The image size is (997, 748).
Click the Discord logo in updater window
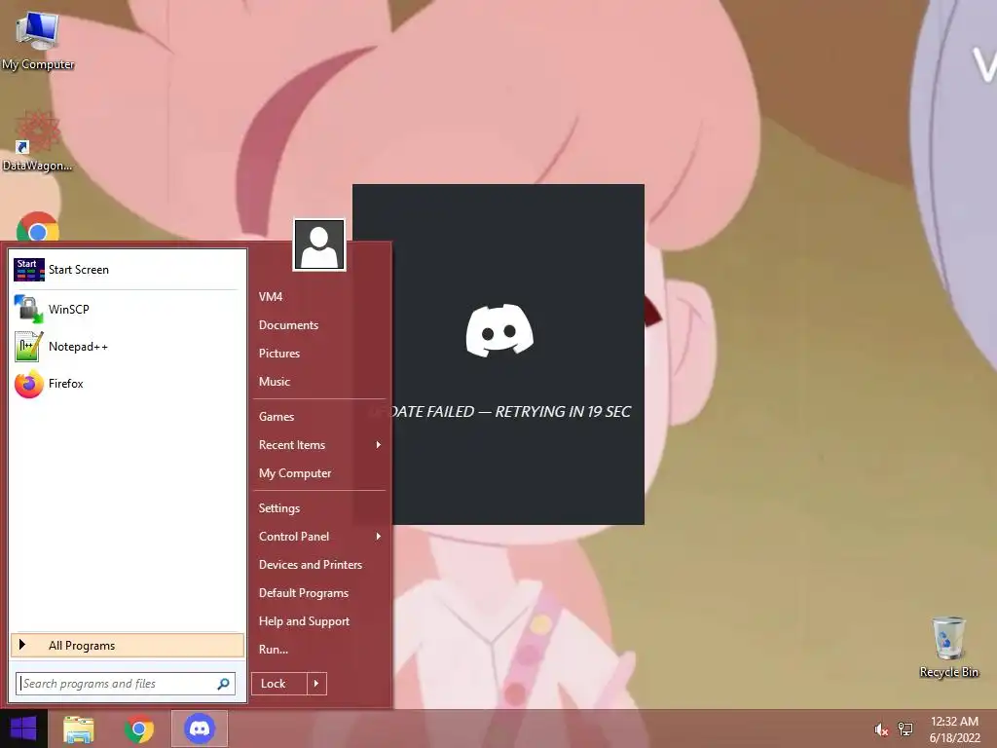tap(499, 330)
